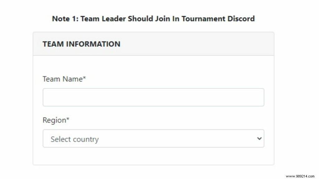Click the dropdown chevron beside Select country
Screen dimensions: 319x179
pos(259,139)
